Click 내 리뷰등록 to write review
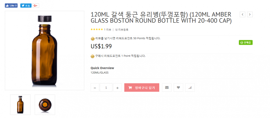The width and height of the screenshot is (270, 118). click(122, 30)
